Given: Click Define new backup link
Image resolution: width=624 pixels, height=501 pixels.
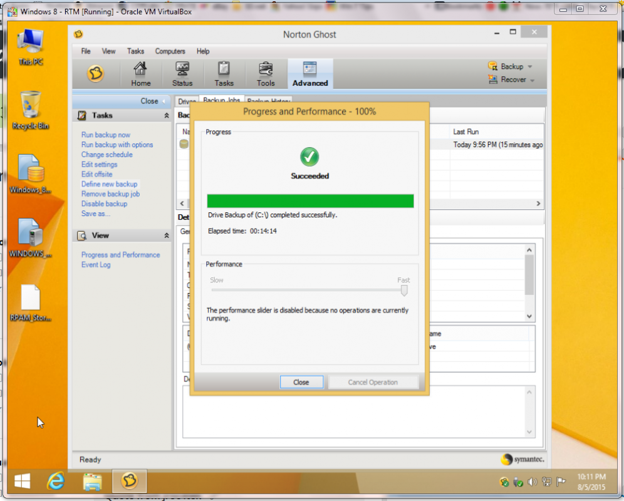Looking at the screenshot, I should 109,184.
